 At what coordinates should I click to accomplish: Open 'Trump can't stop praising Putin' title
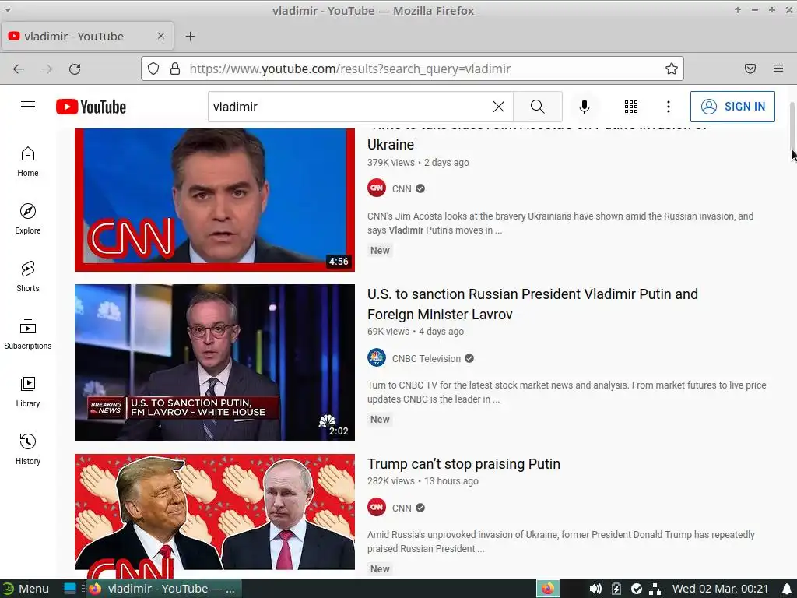[x=464, y=464]
